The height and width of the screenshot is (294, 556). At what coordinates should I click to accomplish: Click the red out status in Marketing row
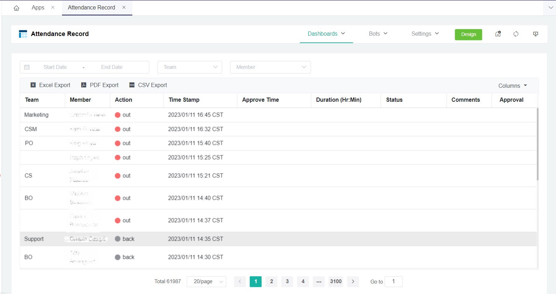[x=123, y=115]
